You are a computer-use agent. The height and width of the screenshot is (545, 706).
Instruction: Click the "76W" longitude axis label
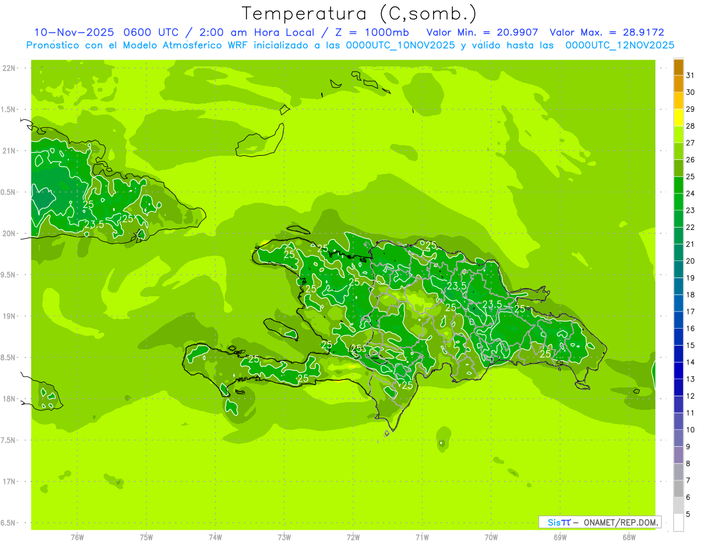coord(77,537)
